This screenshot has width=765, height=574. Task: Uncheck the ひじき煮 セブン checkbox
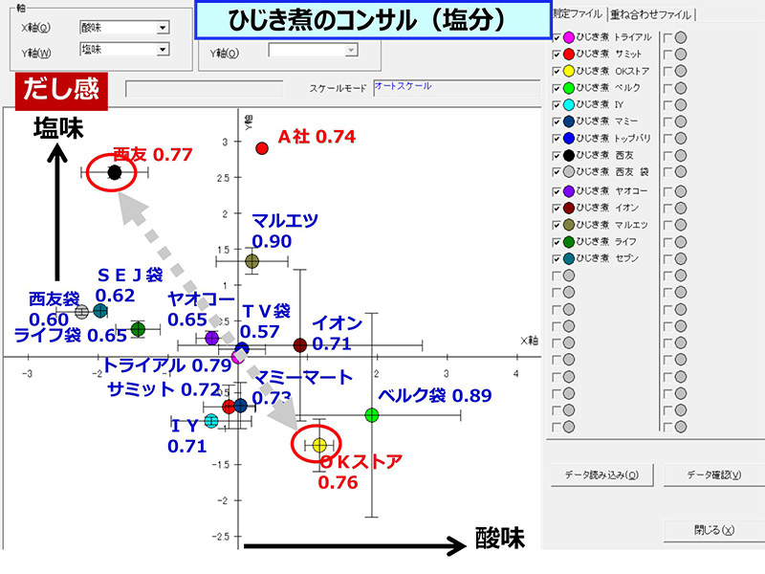(x=557, y=259)
